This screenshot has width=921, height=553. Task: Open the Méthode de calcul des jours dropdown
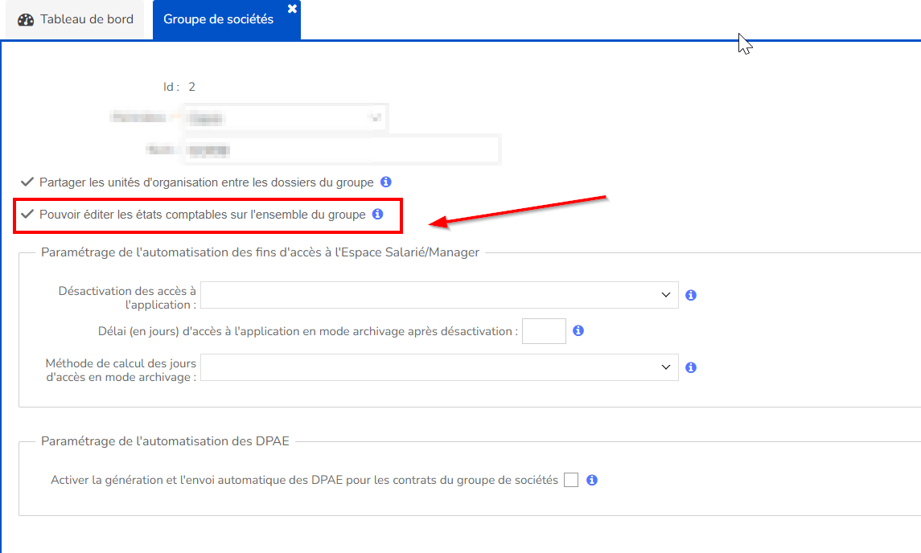point(439,367)
